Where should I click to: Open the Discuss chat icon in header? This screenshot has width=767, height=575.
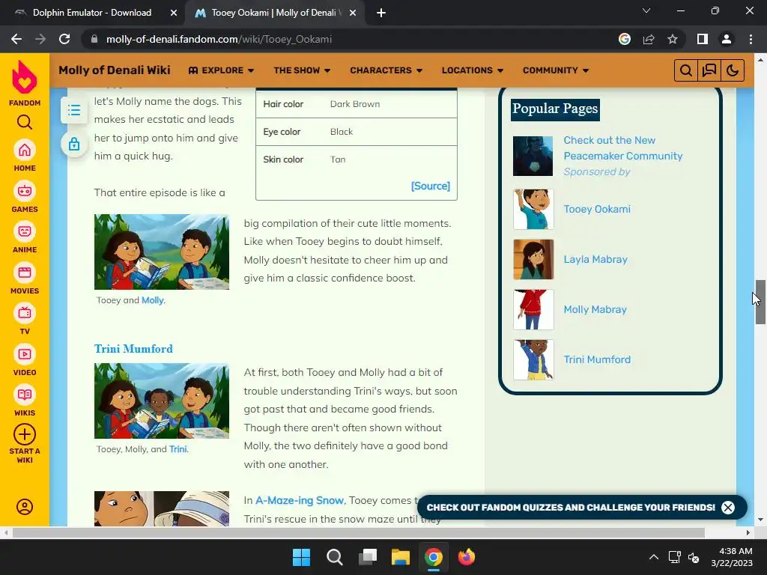709,70
